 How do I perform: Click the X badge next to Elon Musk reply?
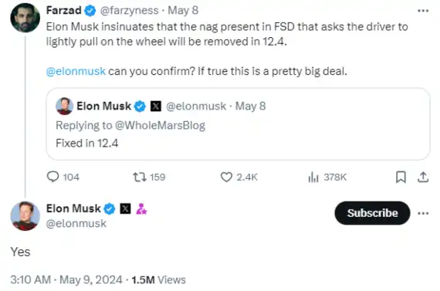pyautogui.click(x=125, y=208)
